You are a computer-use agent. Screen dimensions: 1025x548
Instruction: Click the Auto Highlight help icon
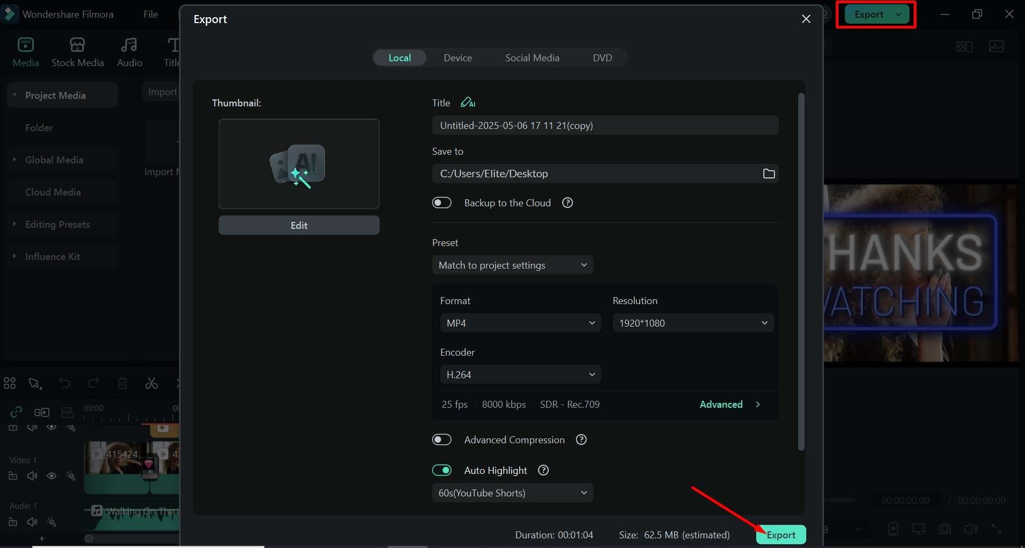543,470
